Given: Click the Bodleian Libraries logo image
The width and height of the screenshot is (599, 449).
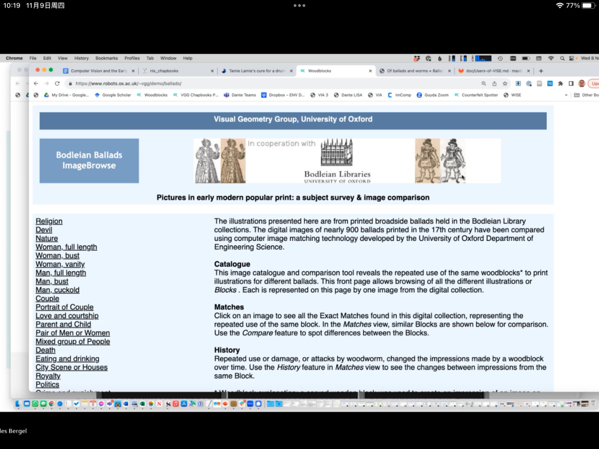Looking at the screenshot, I should (x=337, y=161).
